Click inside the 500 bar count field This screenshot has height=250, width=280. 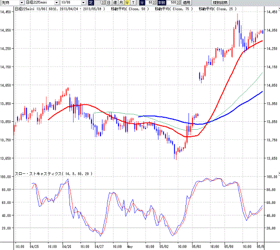coord(171,3)
